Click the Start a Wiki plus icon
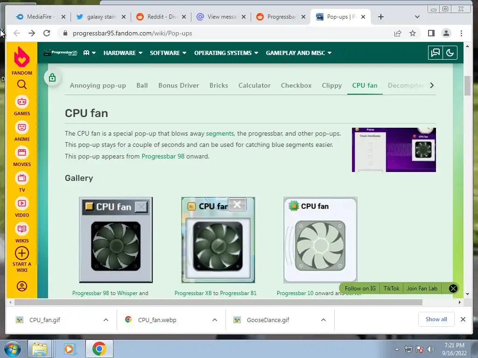The width and height of the screenshot is (478, 358). click(21, 253)
